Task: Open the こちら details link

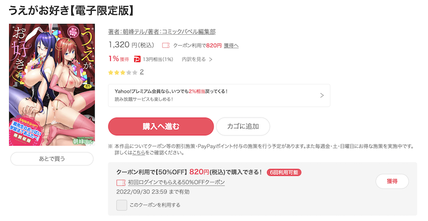Action: pyautogui.click(x=139, y=152)
